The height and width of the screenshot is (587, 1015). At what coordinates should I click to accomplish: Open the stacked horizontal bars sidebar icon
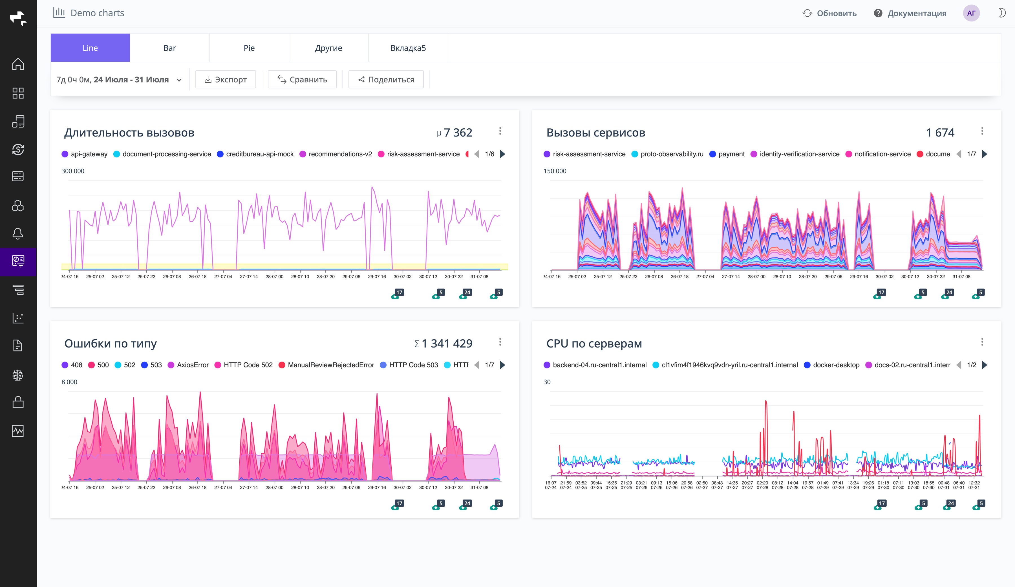tap(18, 290)
